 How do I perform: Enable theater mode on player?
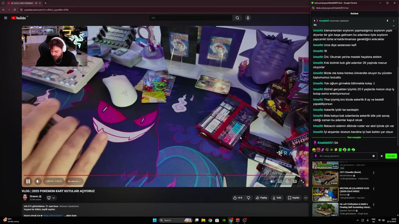(x=295, y=181)
